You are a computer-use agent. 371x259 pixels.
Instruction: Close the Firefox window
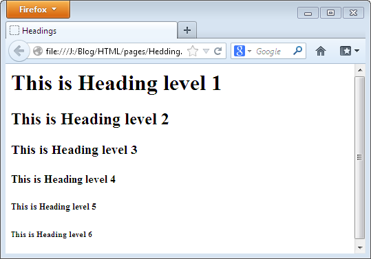[x=353, y=13]
